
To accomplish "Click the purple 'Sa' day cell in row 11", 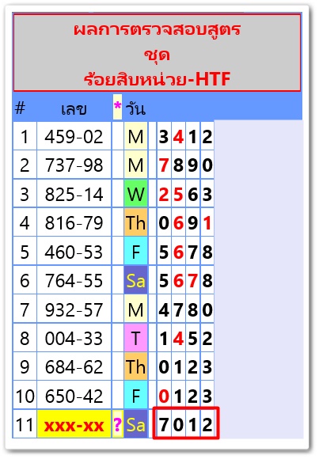I will [x=135, y=424].
